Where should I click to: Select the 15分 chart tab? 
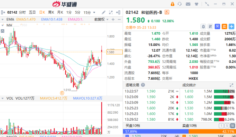tap(87, 12)
